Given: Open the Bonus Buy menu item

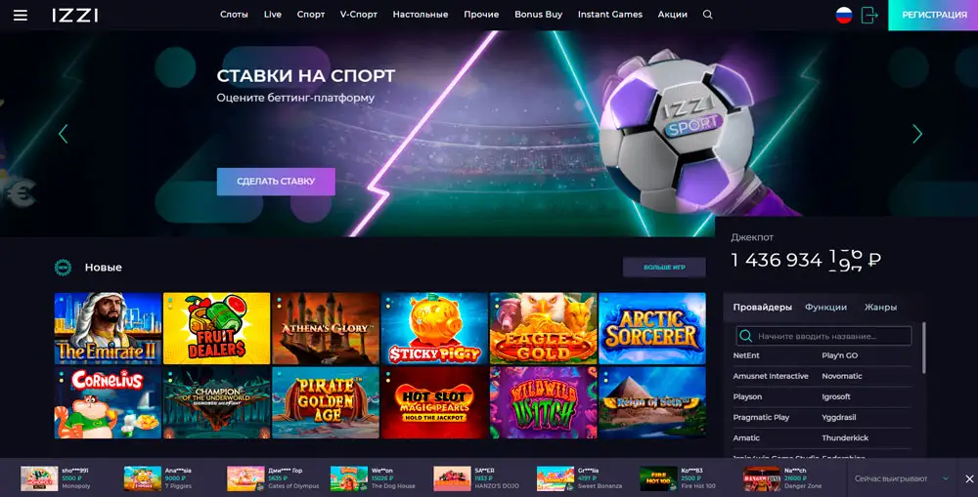Looking at the screenshot, I should pos(538,15).
